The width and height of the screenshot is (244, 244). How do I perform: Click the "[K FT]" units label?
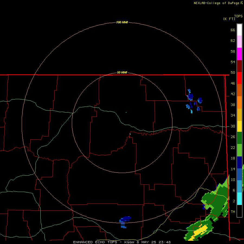229,19
